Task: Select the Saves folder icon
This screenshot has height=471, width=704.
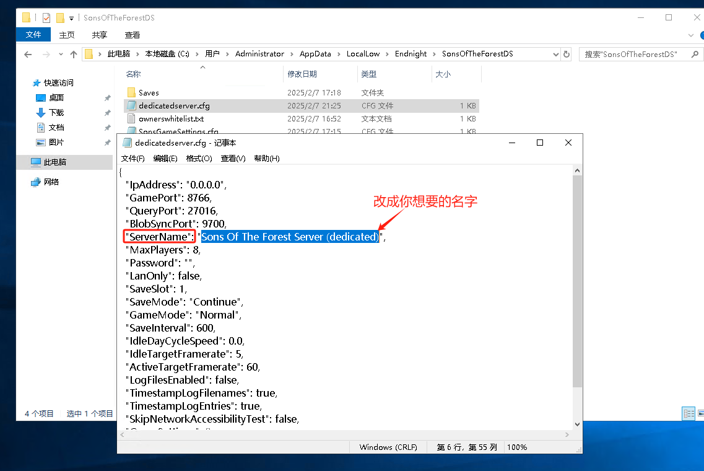Action: click(131, 92)
